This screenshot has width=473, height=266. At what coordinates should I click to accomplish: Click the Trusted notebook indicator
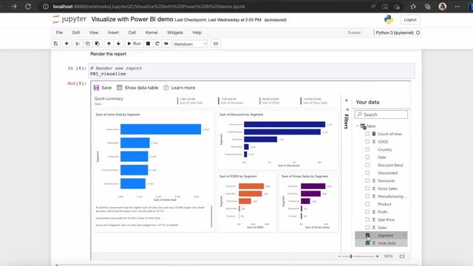(x=354, y=33)
